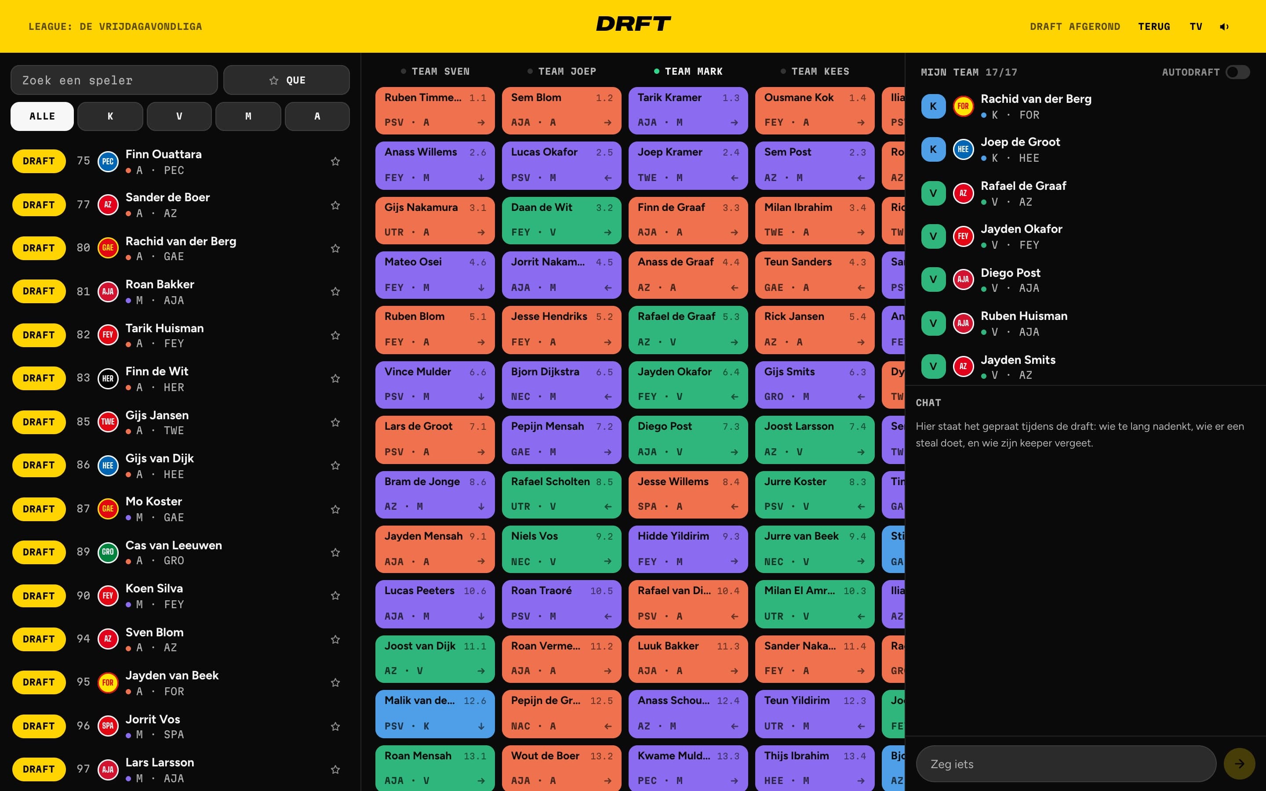Screen dimensions: 1266x791
Task: Star Sander de Boer as favorite
Action: [x=335, y=205]
